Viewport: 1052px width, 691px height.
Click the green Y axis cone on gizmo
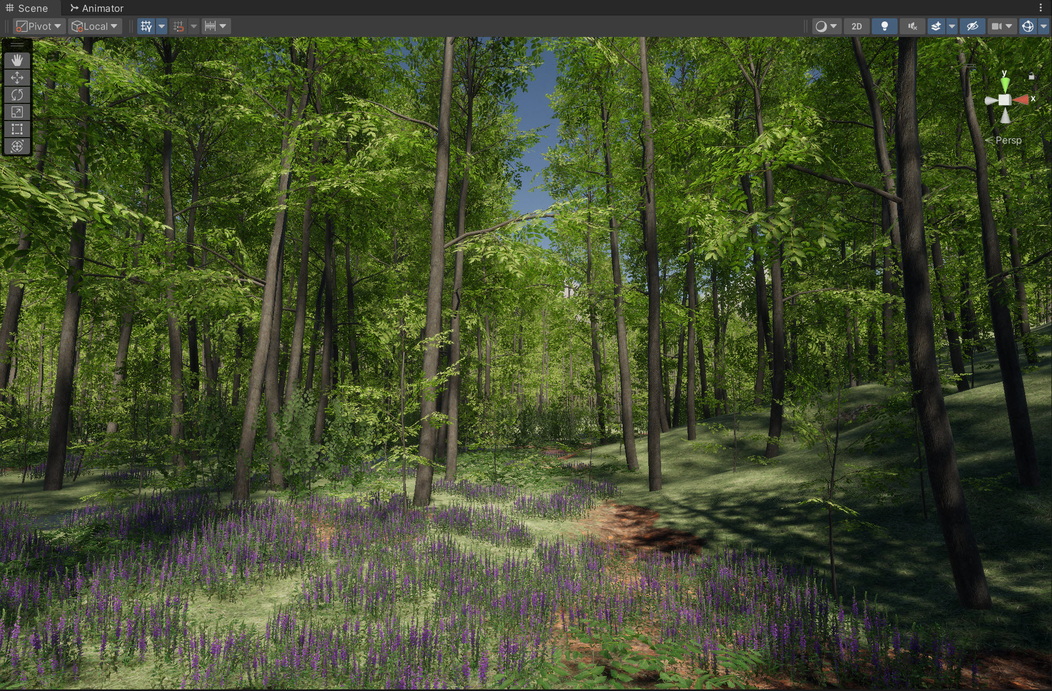pyautogui.click(x=1005, y=84)
